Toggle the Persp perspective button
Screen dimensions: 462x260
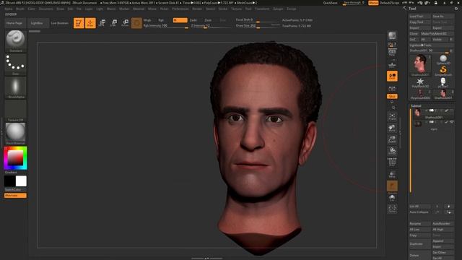click(392, 52)
